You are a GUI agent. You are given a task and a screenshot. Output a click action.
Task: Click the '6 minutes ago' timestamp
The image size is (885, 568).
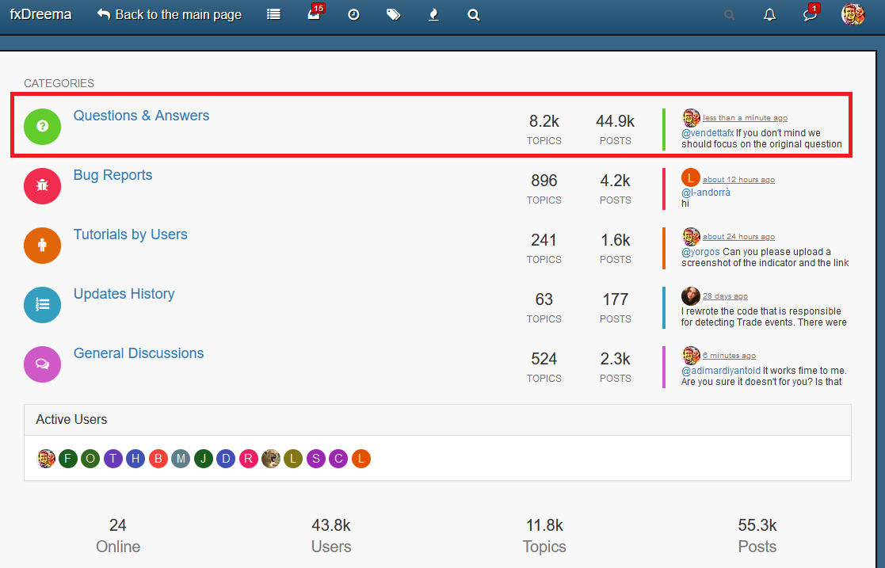point(729,355)
